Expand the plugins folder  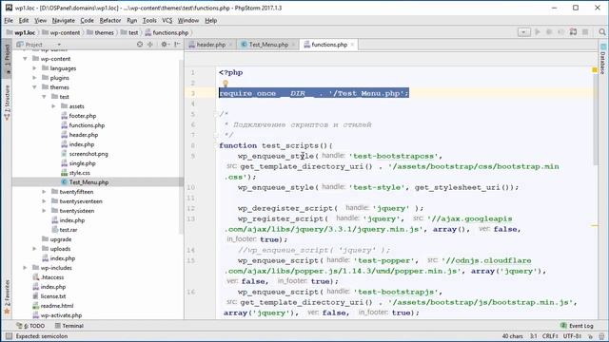pos(34,78)
